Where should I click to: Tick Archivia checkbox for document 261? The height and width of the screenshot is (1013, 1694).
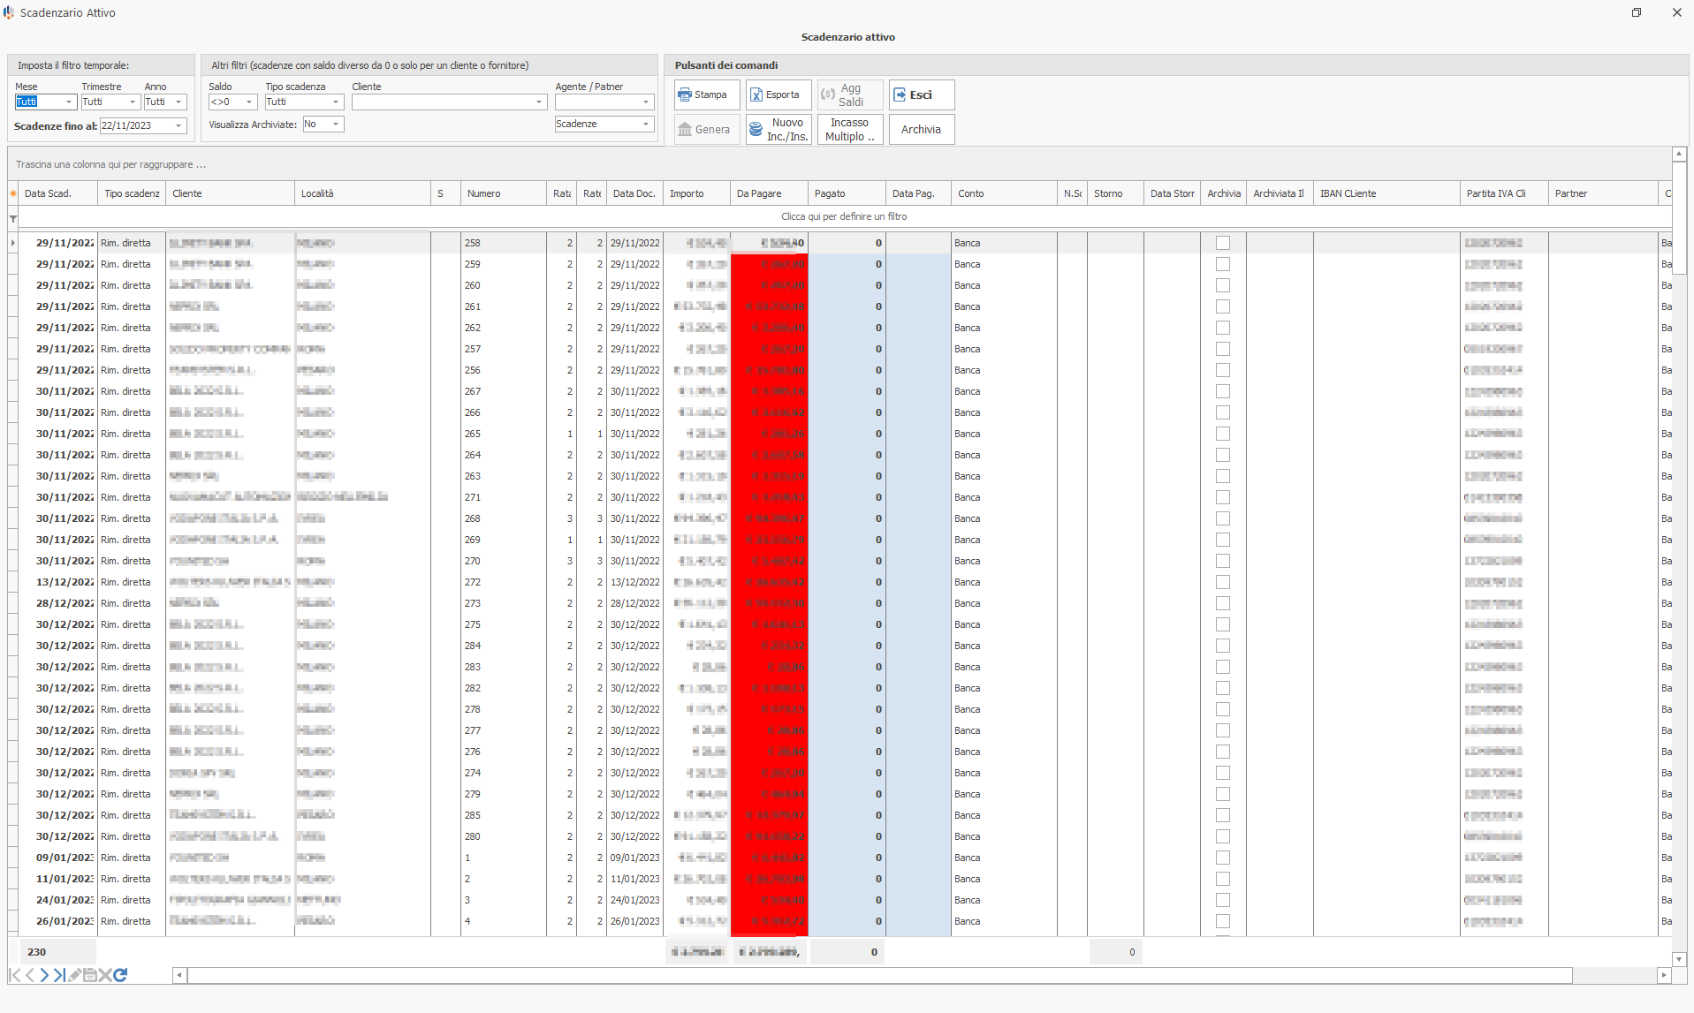1223,306
